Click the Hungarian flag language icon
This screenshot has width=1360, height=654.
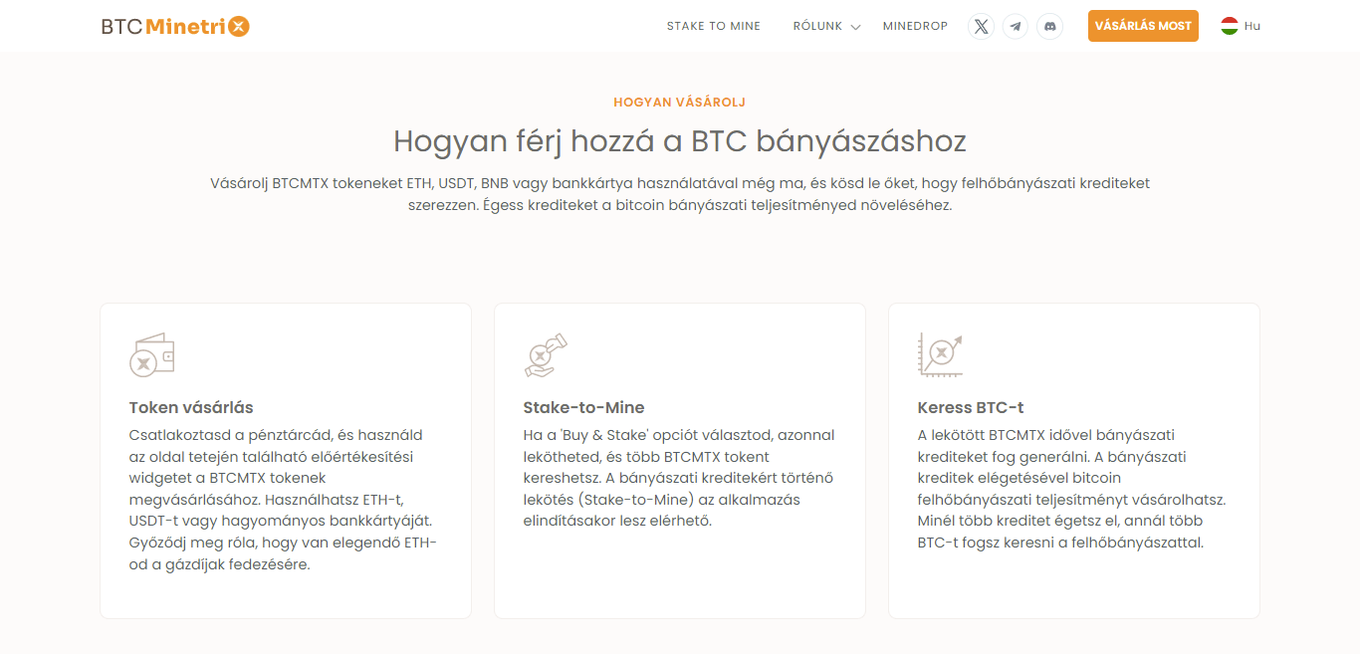pyautogui.click(x=1230, y=26)
